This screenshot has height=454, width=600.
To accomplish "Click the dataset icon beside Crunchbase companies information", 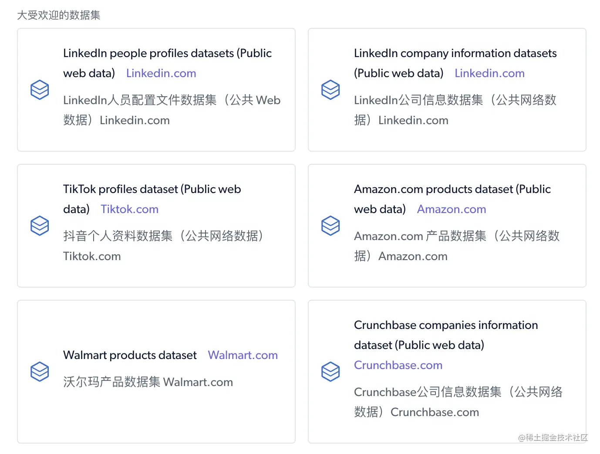I will [330, 372].
